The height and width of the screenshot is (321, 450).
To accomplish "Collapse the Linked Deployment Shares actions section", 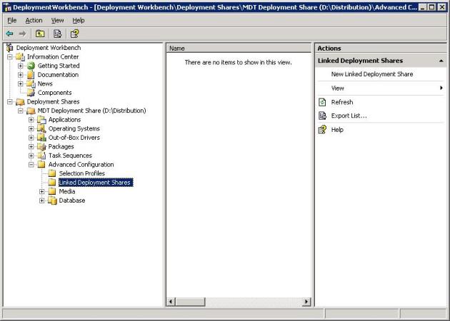I will pos(441,61).
